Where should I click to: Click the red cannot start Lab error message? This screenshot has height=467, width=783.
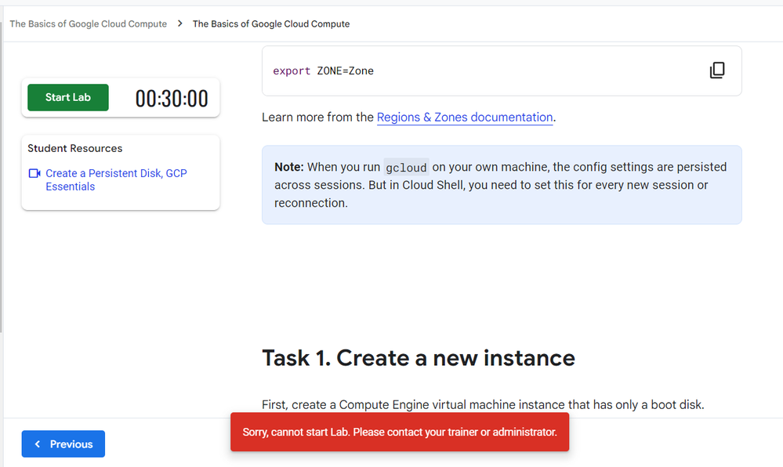click(x=400, y=432)
